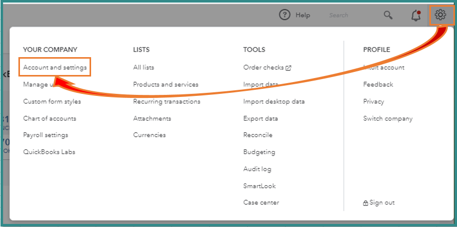Select Custom form styles
This screenshot has width=457, height=227.
coord(52,102)
